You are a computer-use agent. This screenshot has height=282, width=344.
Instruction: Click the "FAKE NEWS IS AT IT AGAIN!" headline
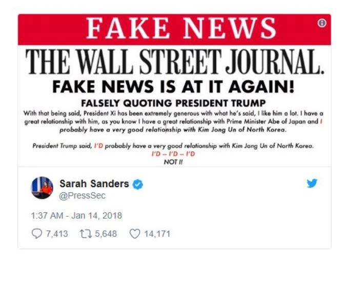(174, 86)
